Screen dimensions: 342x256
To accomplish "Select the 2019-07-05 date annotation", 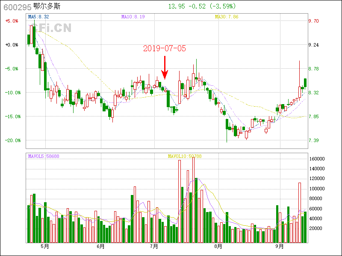I will pyautogui.click(x=165, y=49).
